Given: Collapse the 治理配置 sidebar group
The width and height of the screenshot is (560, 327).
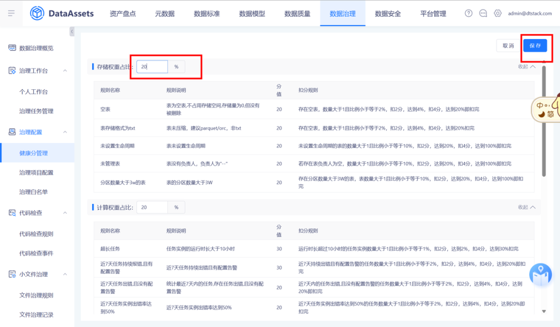Looking at the screenshot, I should coord(65,132).
